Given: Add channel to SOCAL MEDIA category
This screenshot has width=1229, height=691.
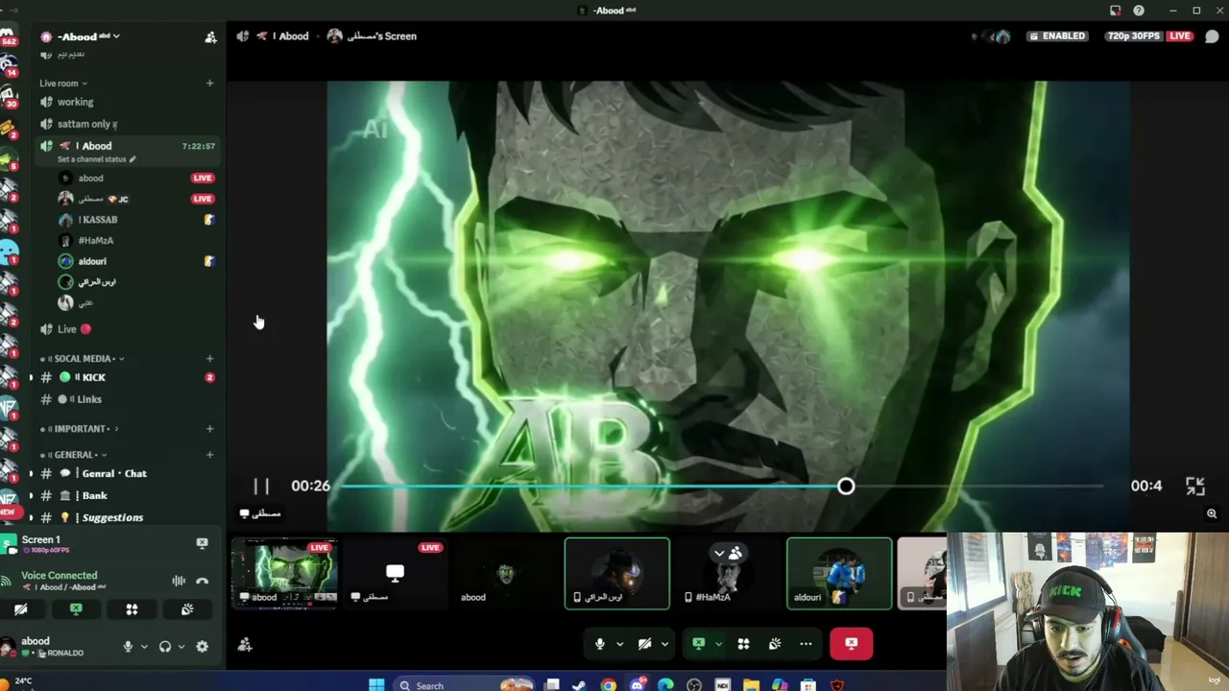Looking at the screenshot, I should [x=209, y=359].
